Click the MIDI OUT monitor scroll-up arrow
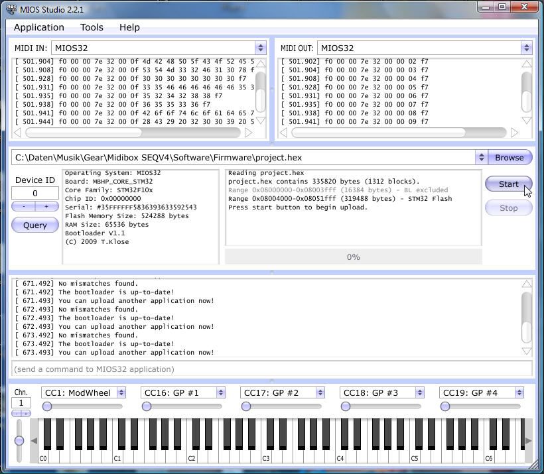The height and width of the screenshot is (474, 544). click(527, 64)
